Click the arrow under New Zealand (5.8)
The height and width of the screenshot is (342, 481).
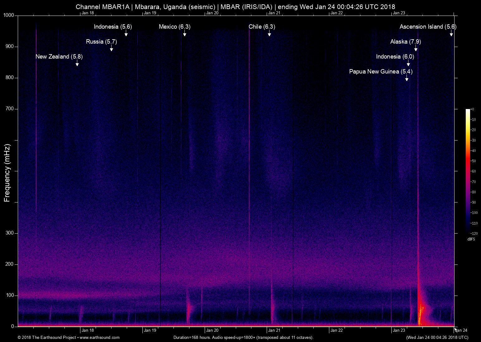(x=77, y=64)
